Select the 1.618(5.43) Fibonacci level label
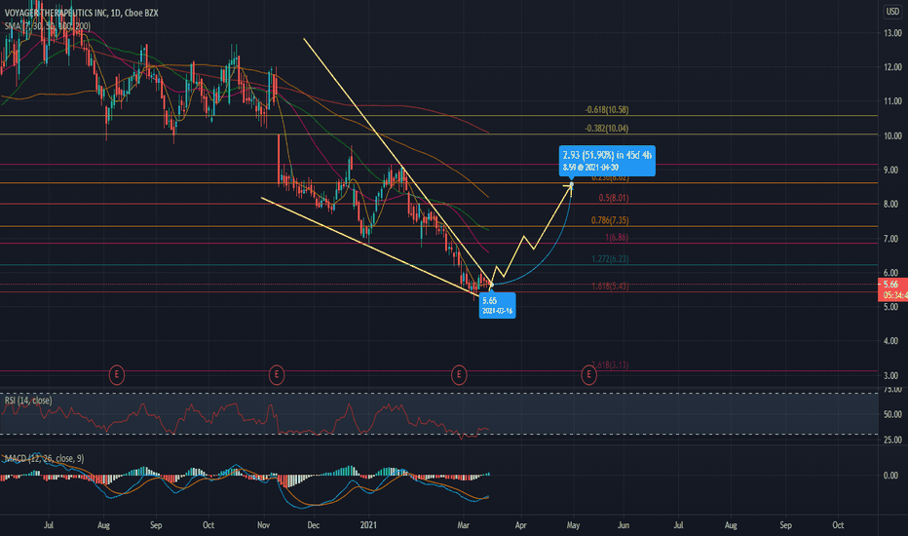908x536 pixels. [610, 286]
